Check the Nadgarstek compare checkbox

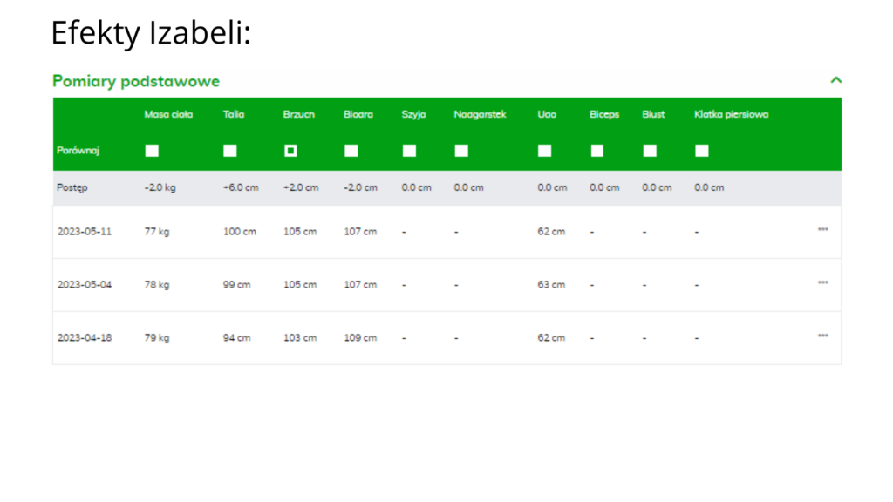click(461, 151)
